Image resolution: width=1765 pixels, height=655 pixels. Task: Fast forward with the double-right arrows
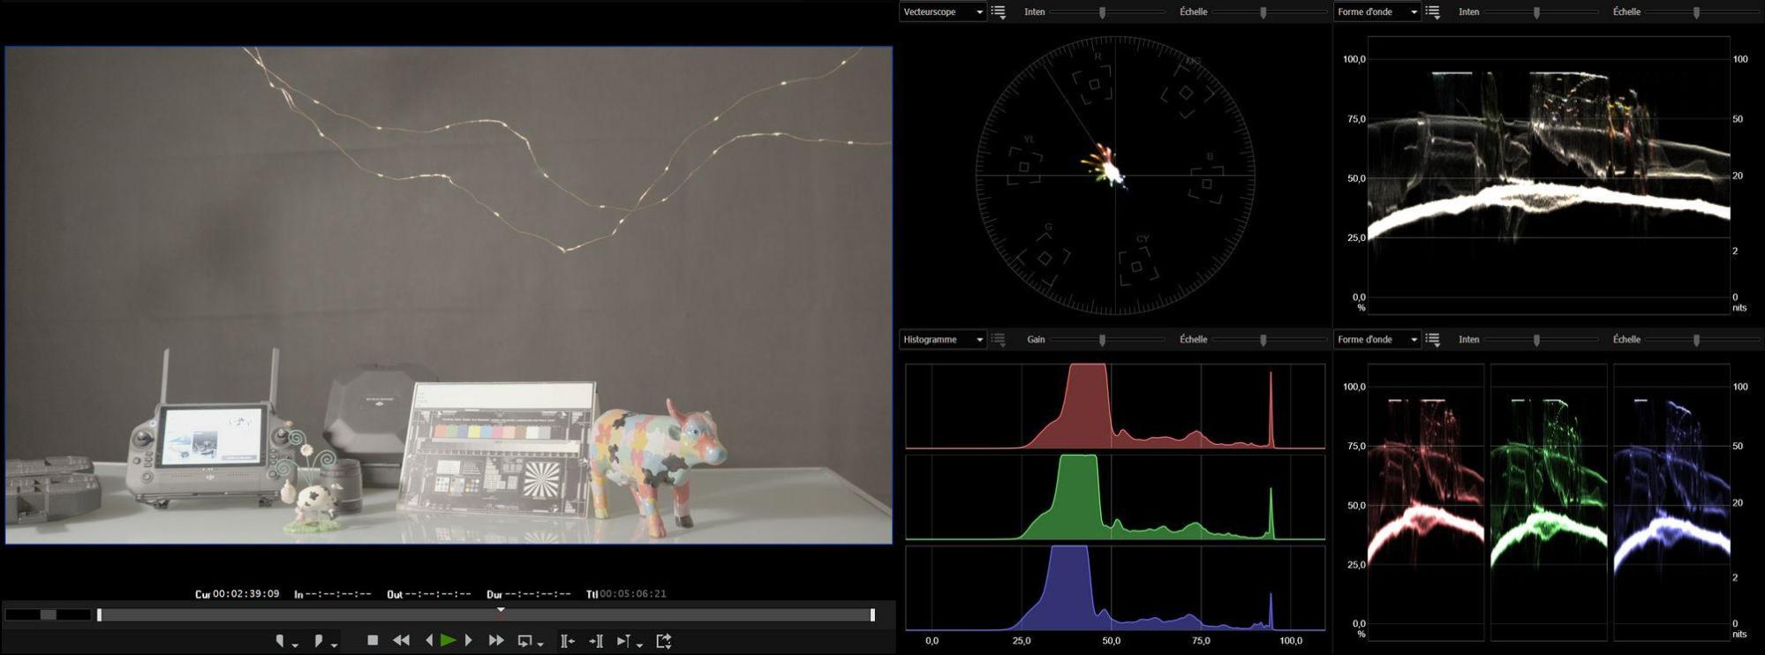pos(496,640)
